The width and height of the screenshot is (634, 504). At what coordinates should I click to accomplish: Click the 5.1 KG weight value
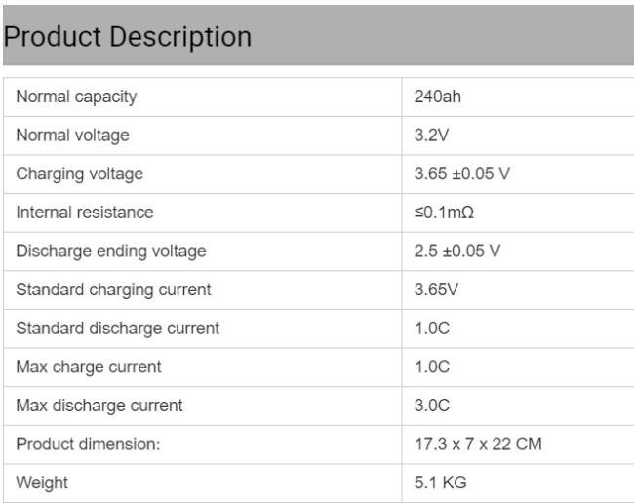click(440, 483)
